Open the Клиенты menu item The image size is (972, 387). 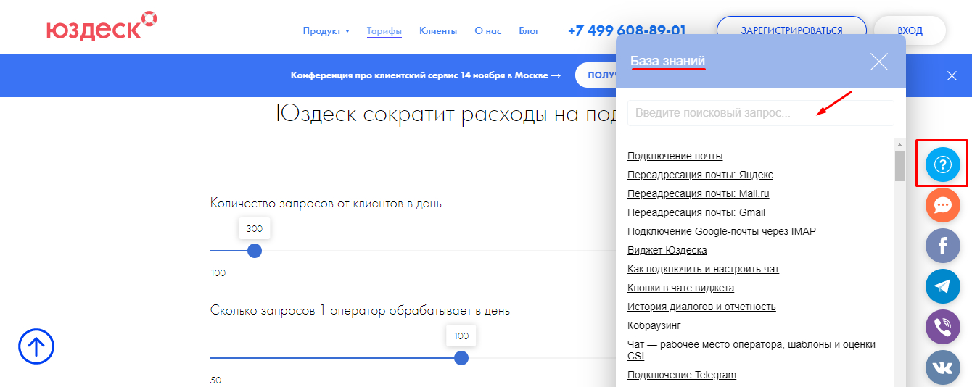[438, 30]
